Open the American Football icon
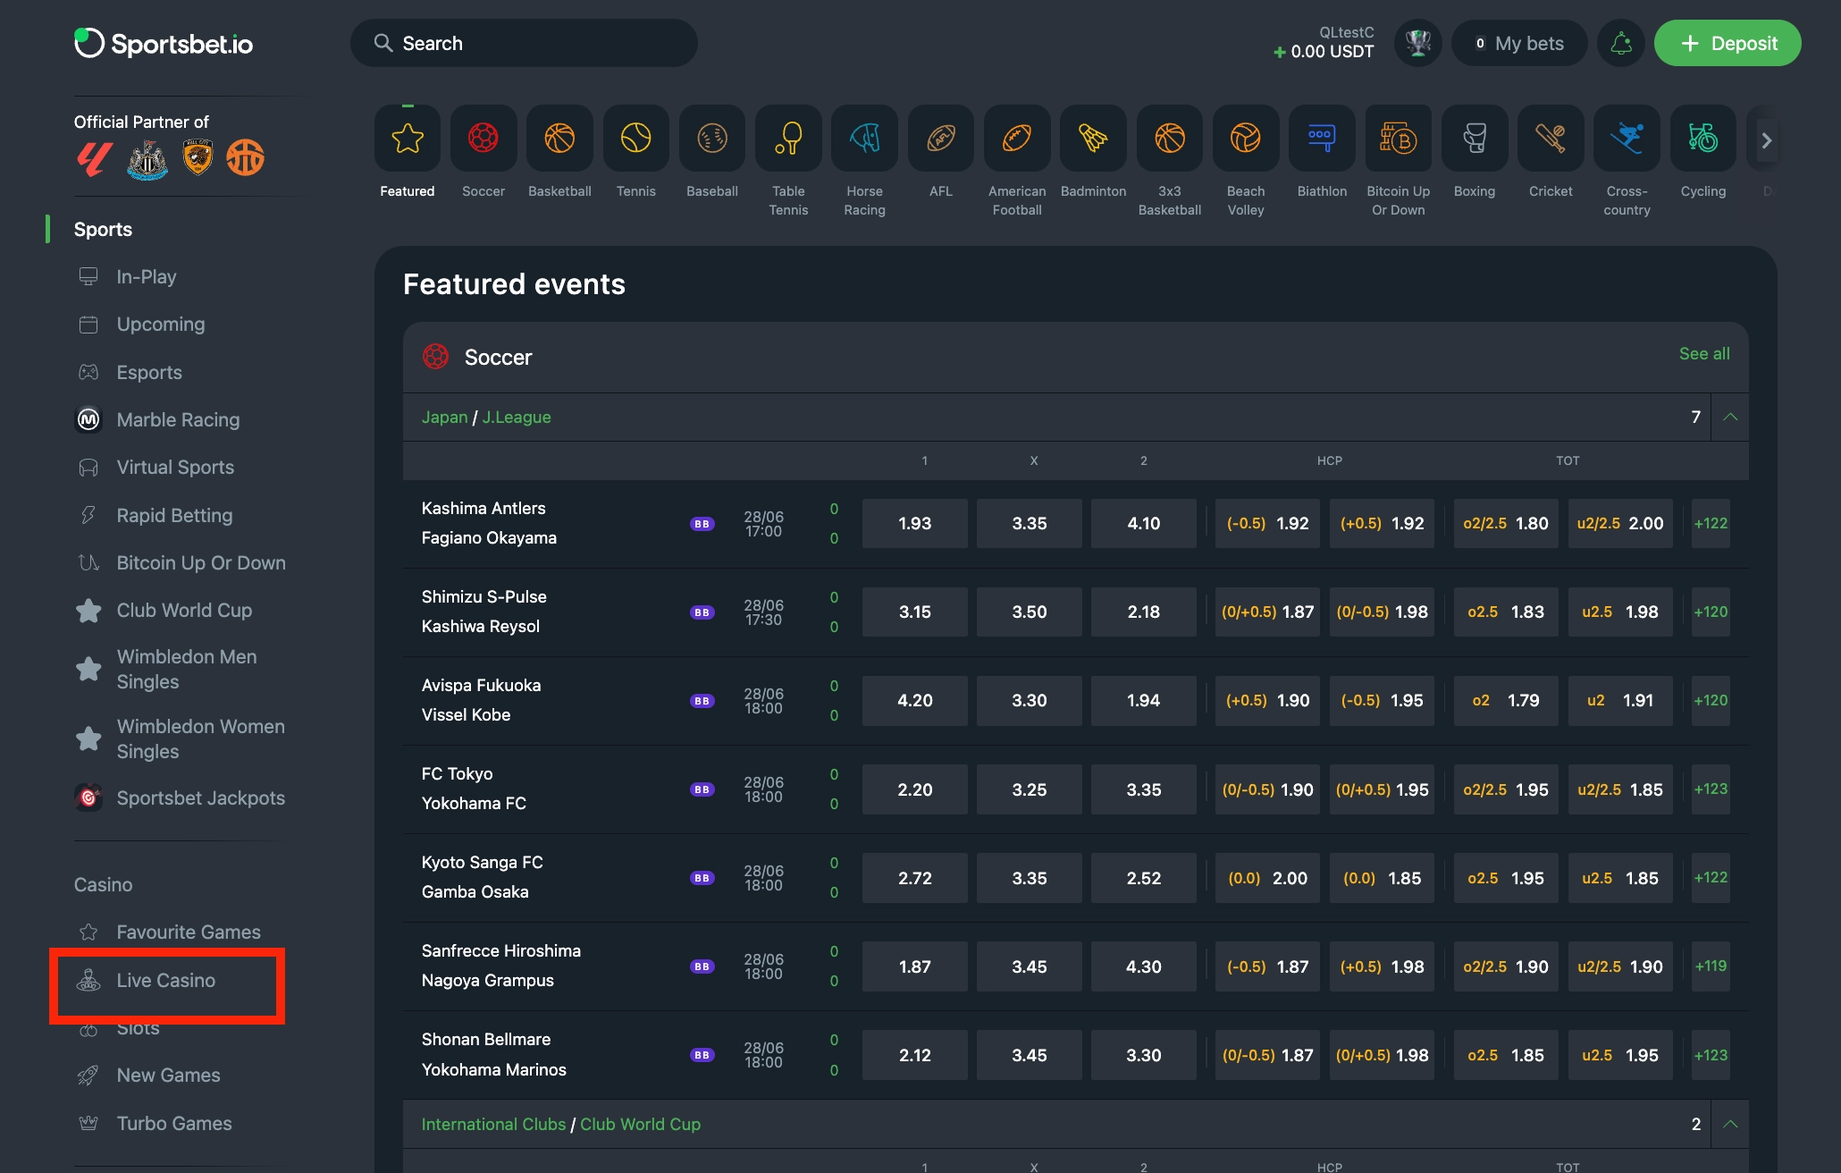Screen dimensions: 1841x1173 [x=1017, y=139]
